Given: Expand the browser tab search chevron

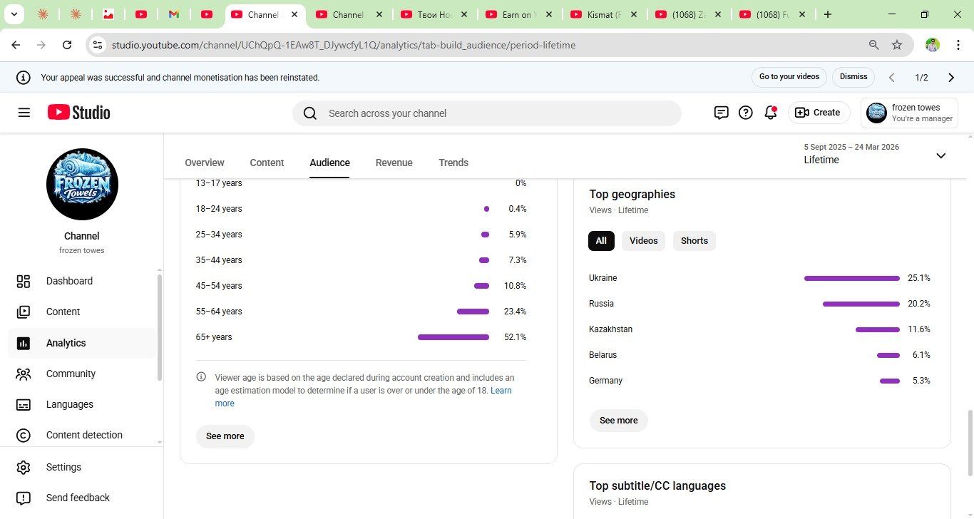Looking at the screenshot, I should pos(14,14).
